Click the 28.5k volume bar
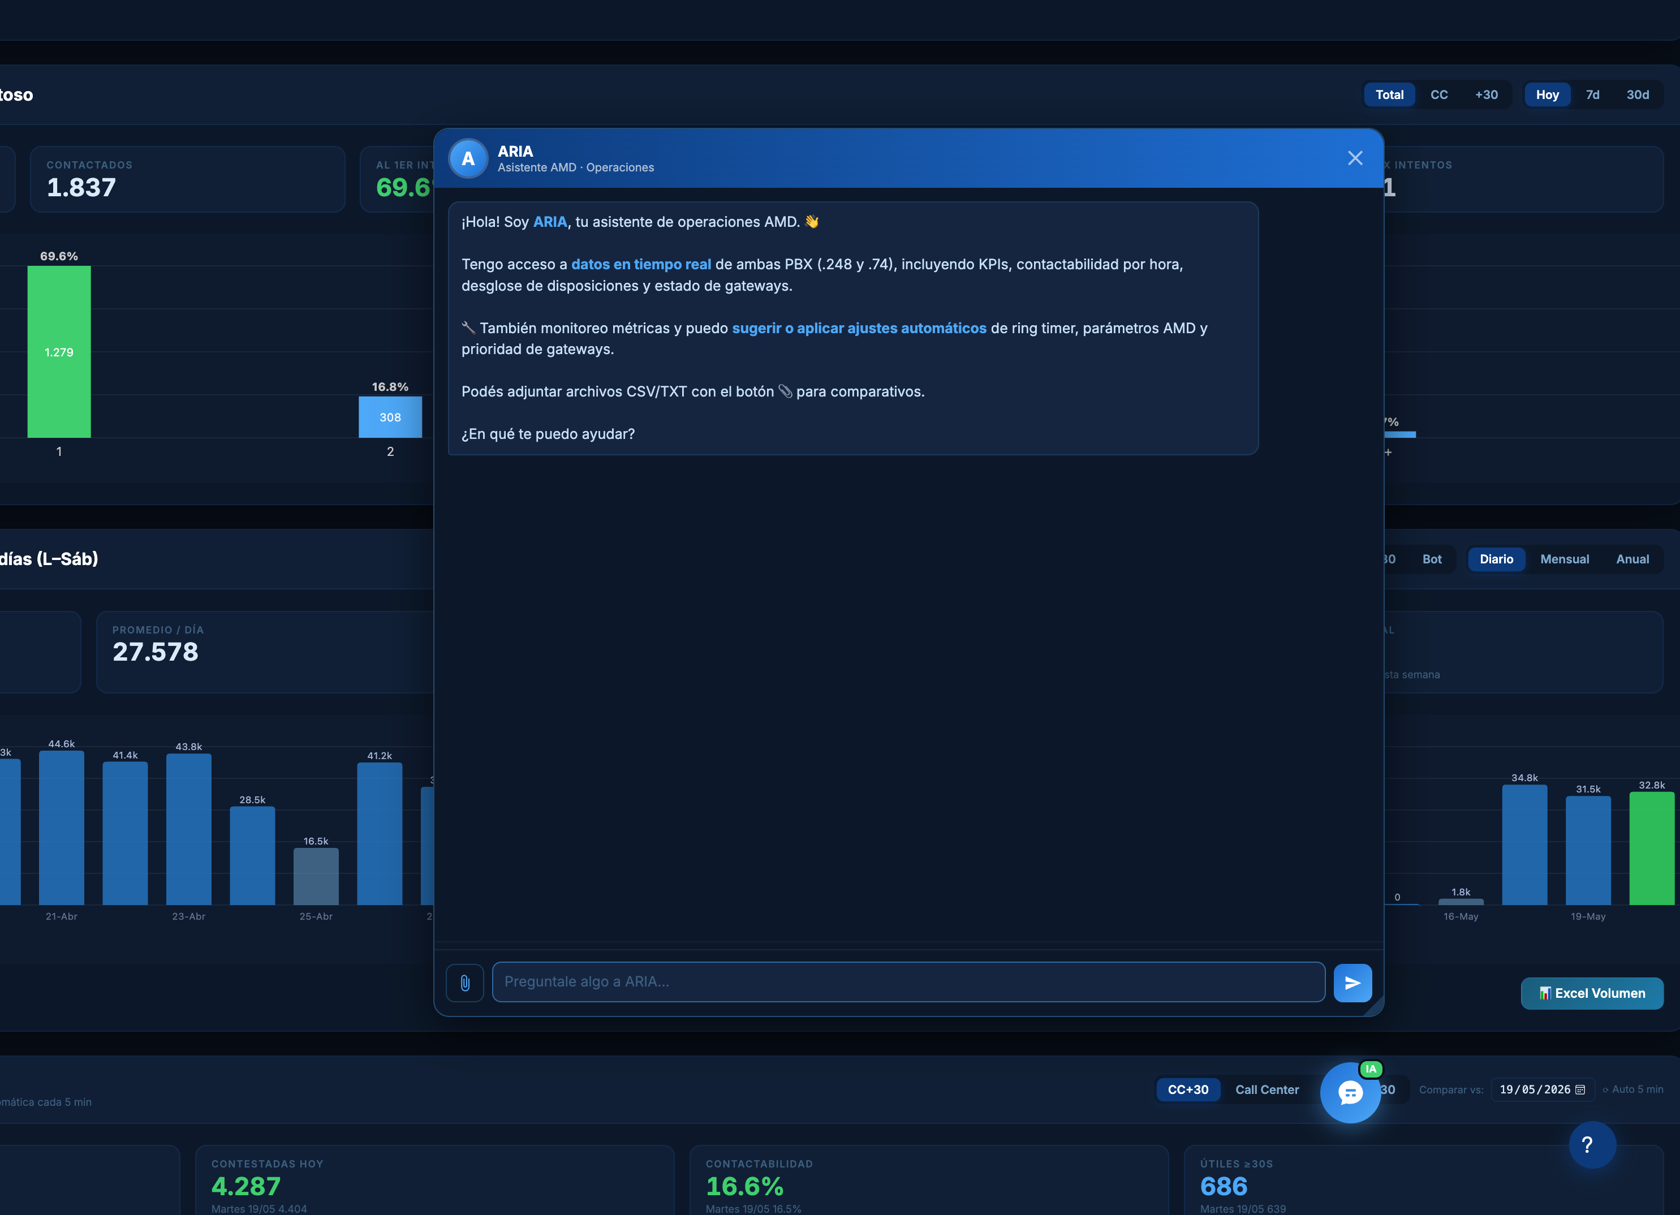Viewport: 1680px width, 1215px height. point(253,856)
